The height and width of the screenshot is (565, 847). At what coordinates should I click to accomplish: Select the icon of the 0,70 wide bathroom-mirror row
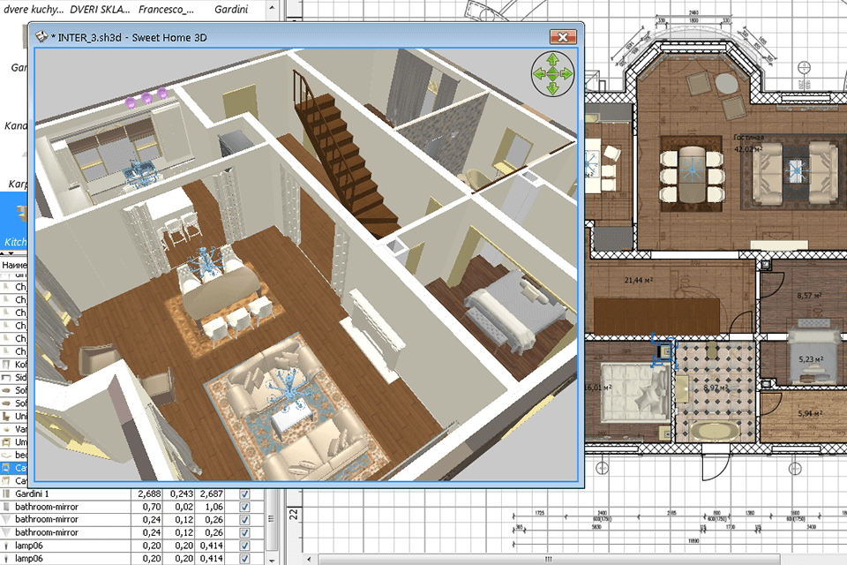[x=6, y=507]
